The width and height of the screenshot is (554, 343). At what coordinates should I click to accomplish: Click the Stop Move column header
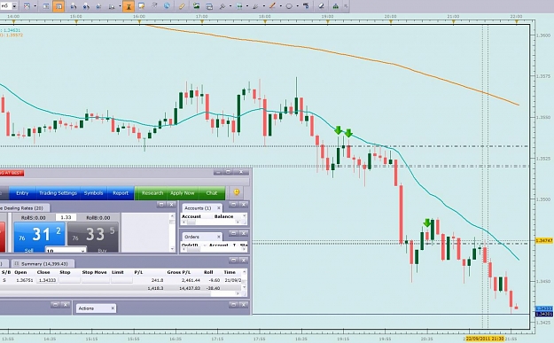pyautogui.click(x=94, y=272)
